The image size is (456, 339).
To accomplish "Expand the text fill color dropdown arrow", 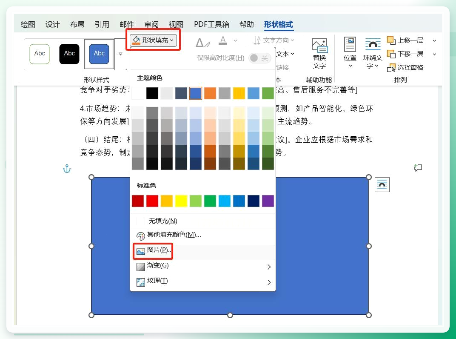I will [x=235, y=40].
